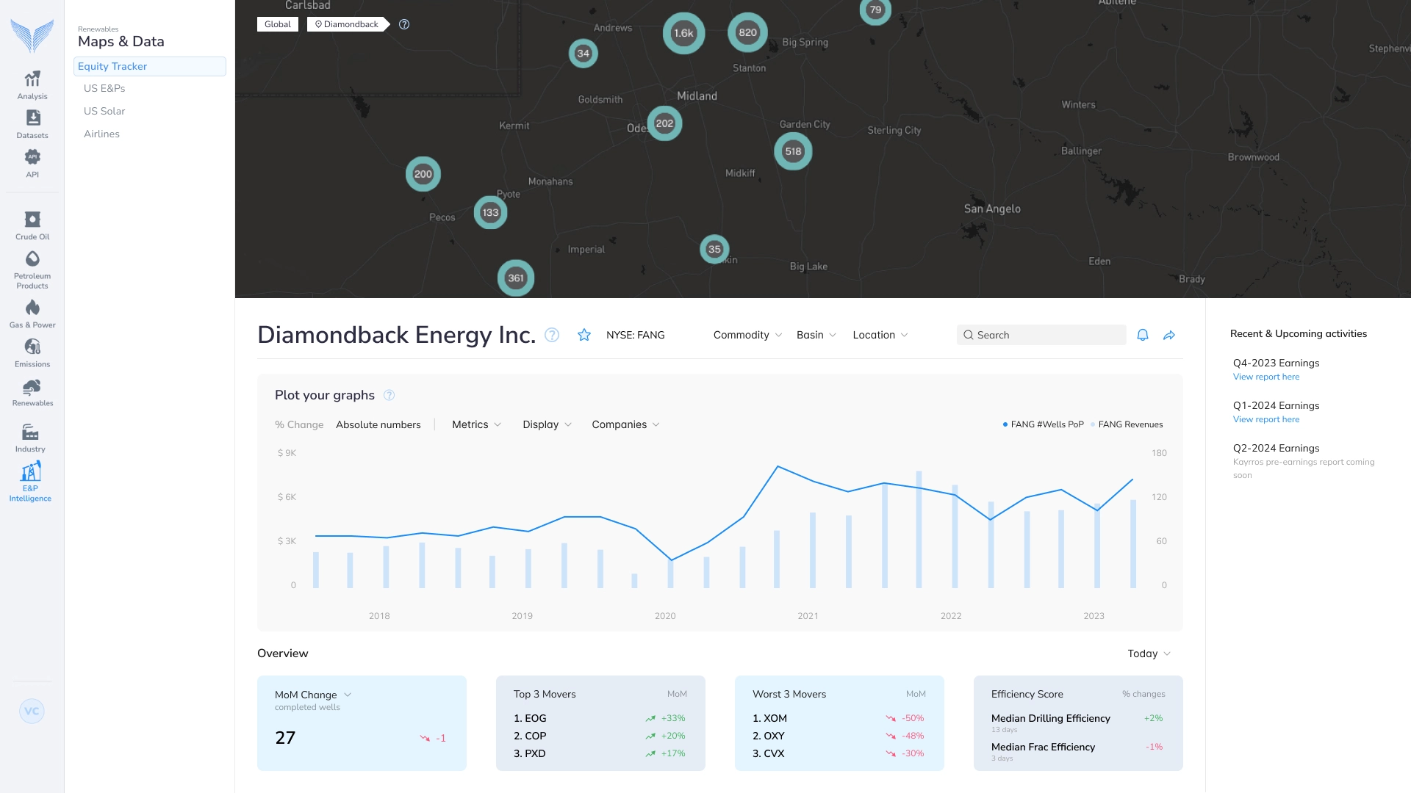
Task: Click PXD in Top 3 Movers
Action: (x=530, y=753)
